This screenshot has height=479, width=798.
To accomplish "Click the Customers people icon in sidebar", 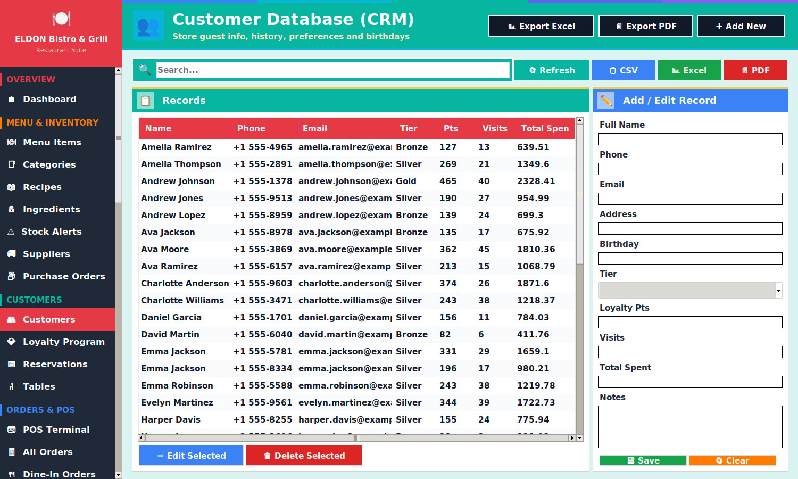I will click(x=11, y=319).
